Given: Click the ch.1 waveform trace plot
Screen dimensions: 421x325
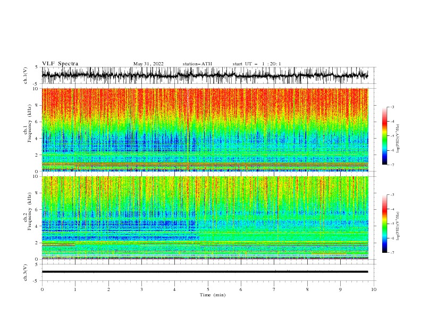Looking at the screenshot, I should pos(205,75).
